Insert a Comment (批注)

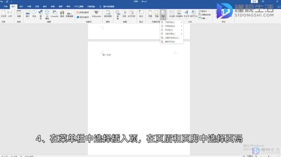pyautogui.click(x=141, y=14)
